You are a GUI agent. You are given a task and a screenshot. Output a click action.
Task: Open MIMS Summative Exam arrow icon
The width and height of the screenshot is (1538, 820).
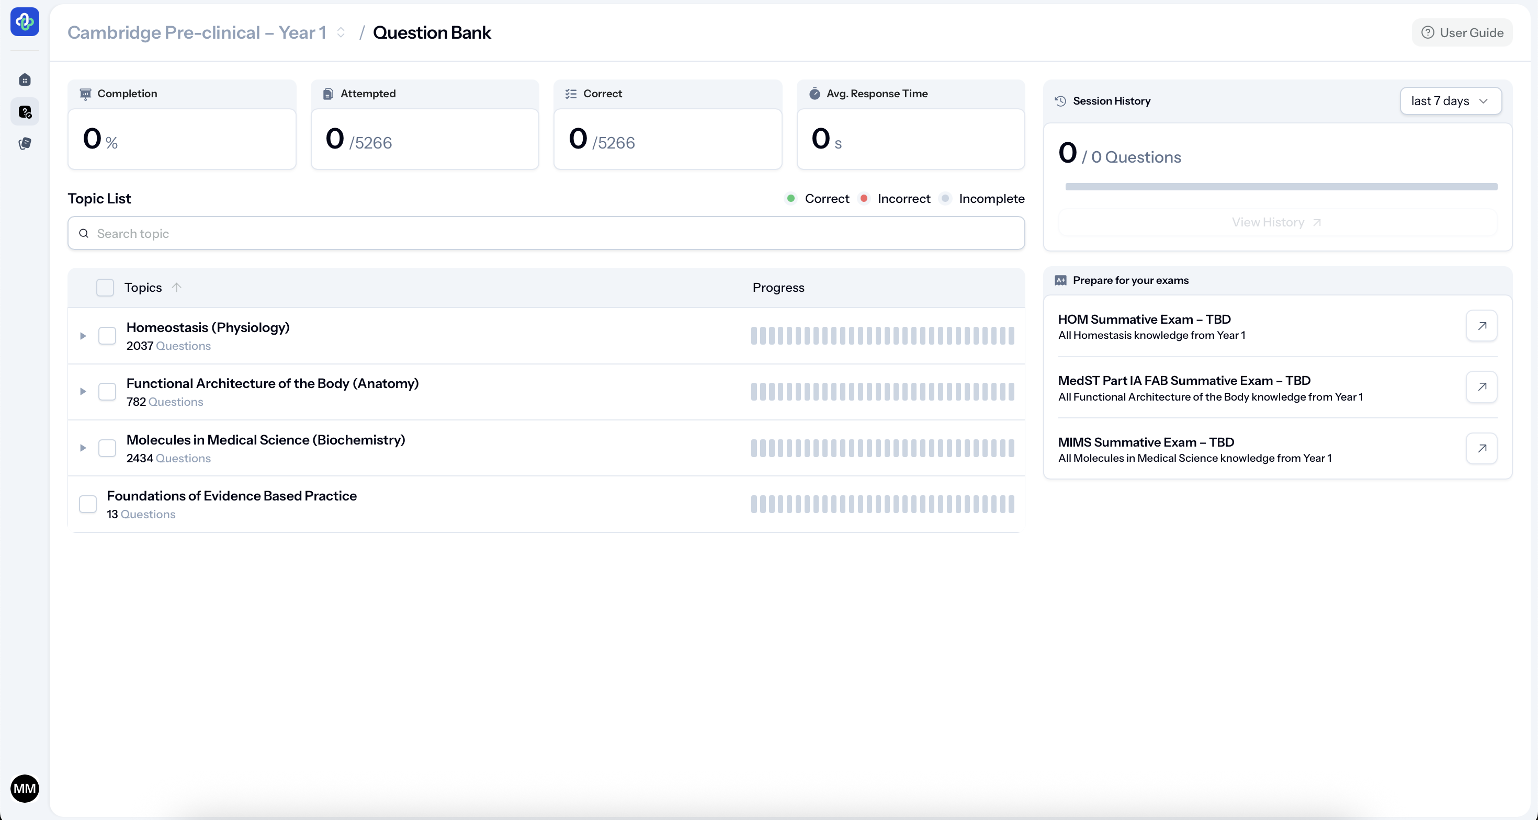(1482, 448)
